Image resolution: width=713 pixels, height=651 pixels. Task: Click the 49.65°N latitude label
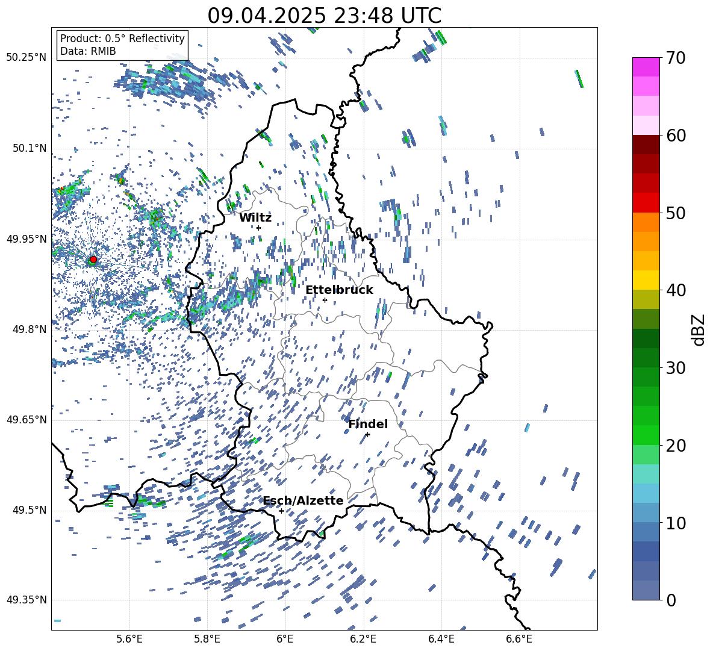(x=26, y=419)
